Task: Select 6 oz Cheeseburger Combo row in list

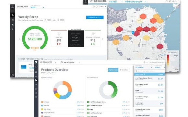Action: [x=149, y=79]
